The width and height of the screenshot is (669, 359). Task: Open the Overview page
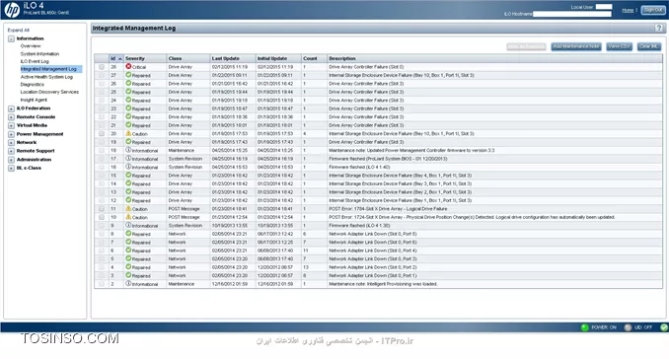click(31, 46)
